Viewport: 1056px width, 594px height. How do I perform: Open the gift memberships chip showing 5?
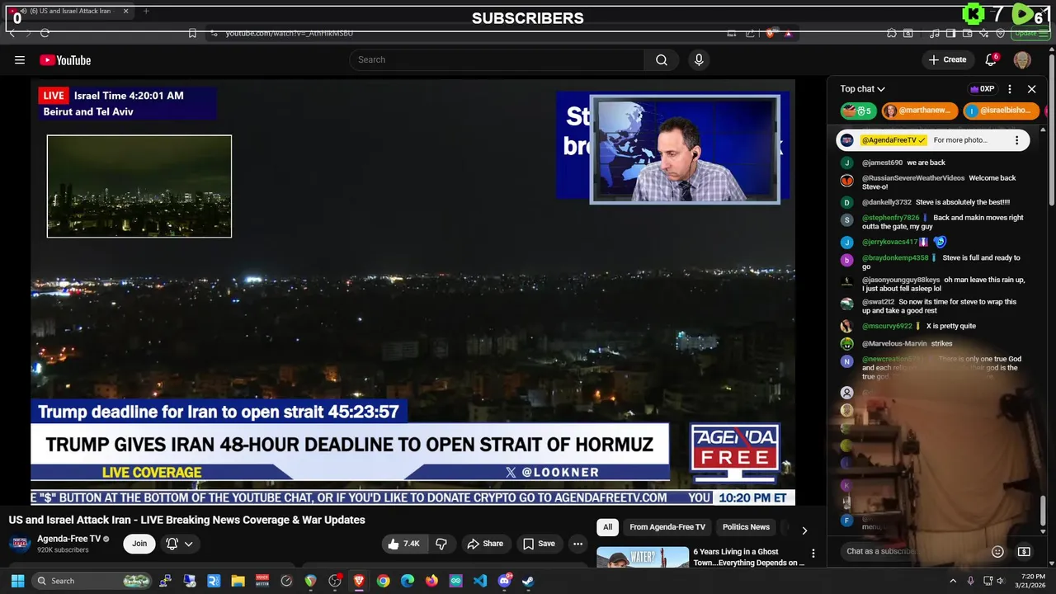tap(858, 111)
